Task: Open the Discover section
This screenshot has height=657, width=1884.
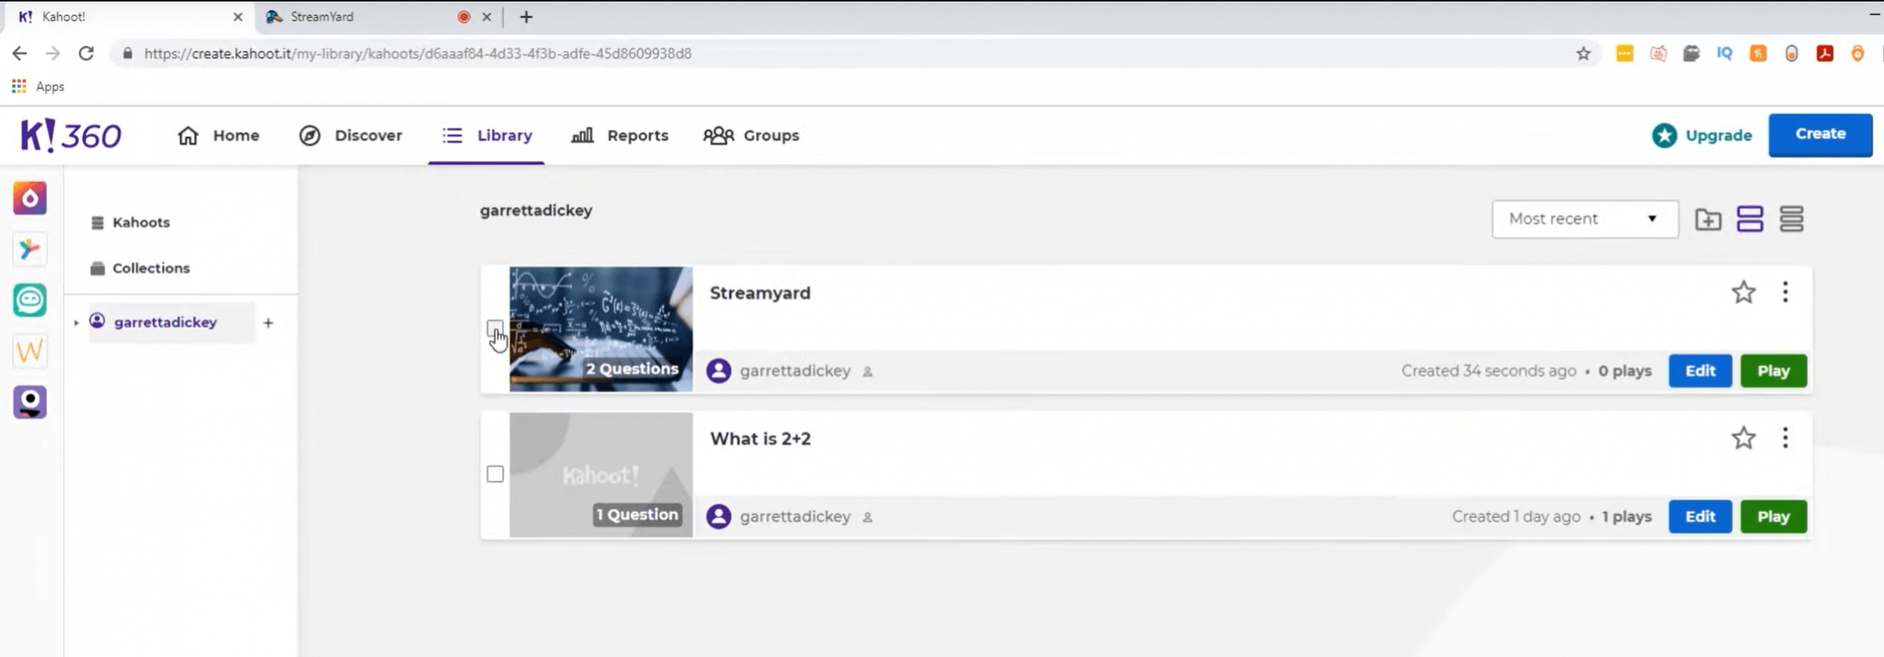Action: click(x=350, y=135)
